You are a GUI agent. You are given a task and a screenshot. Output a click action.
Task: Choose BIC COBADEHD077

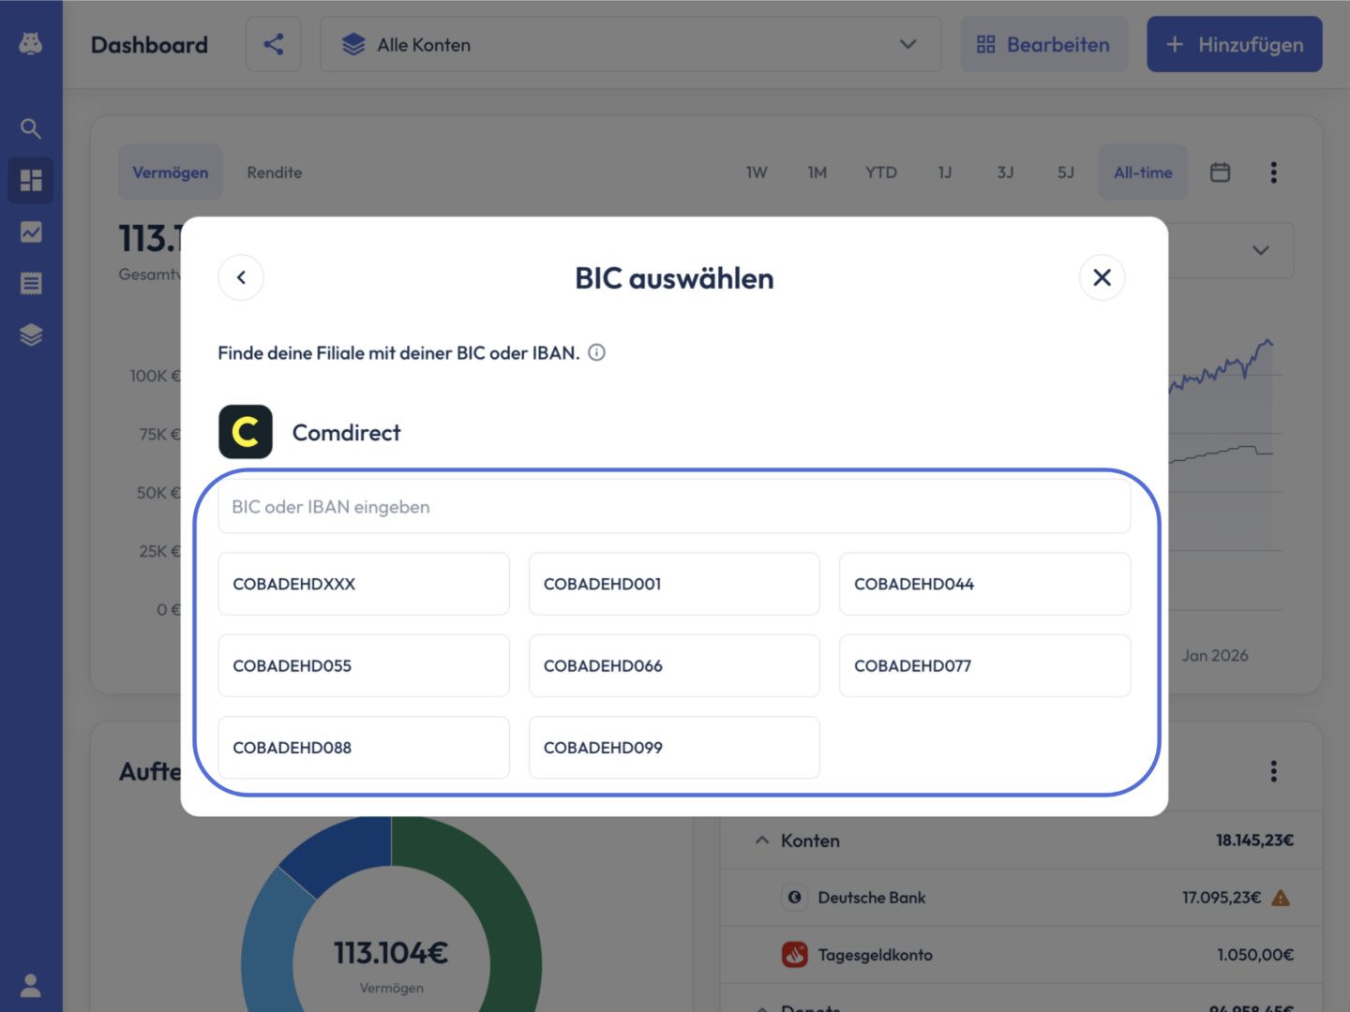tap(984, 665)
